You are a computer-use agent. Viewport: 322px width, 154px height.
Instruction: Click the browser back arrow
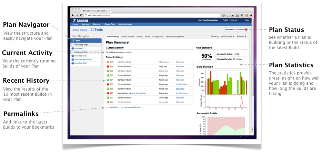click(73, 15)
